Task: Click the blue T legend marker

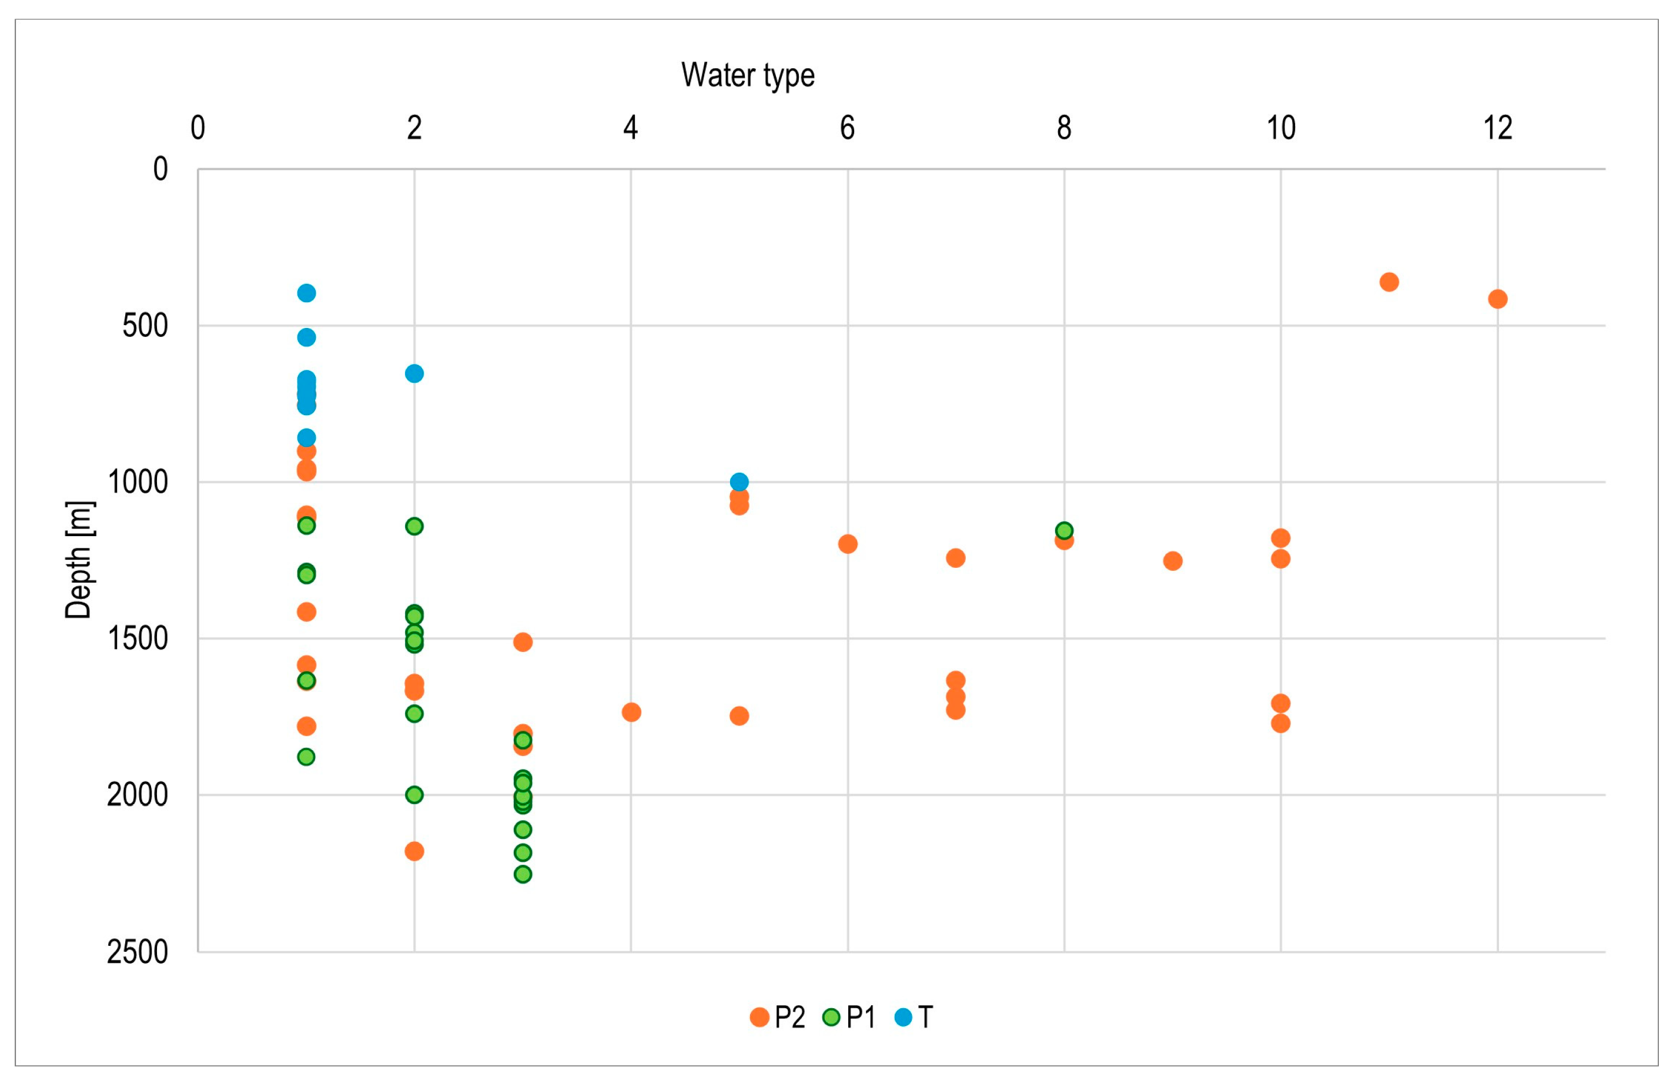Action: [904, 1016]
